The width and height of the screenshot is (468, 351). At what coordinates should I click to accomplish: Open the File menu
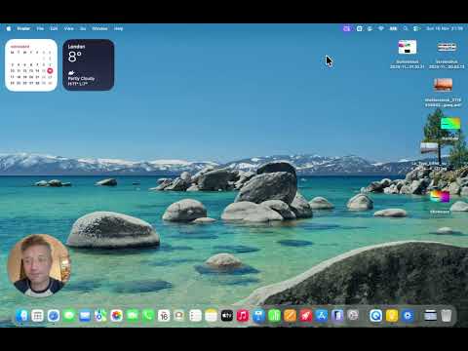pos(40,28)
